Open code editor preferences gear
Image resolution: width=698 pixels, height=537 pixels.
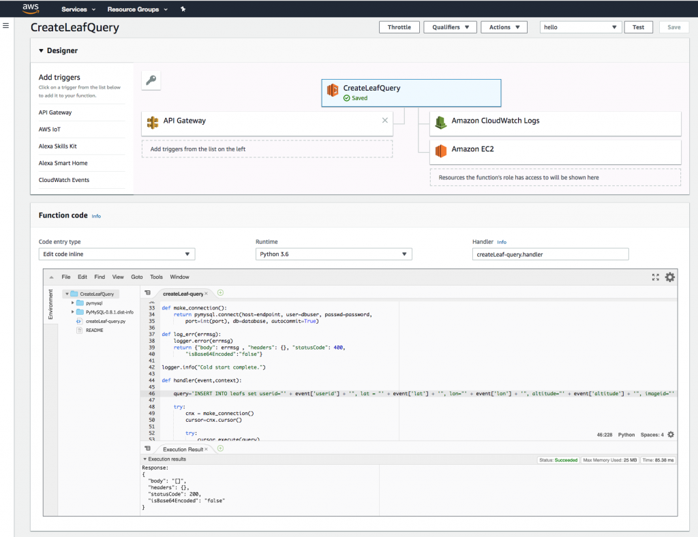(x=670, y=277)
